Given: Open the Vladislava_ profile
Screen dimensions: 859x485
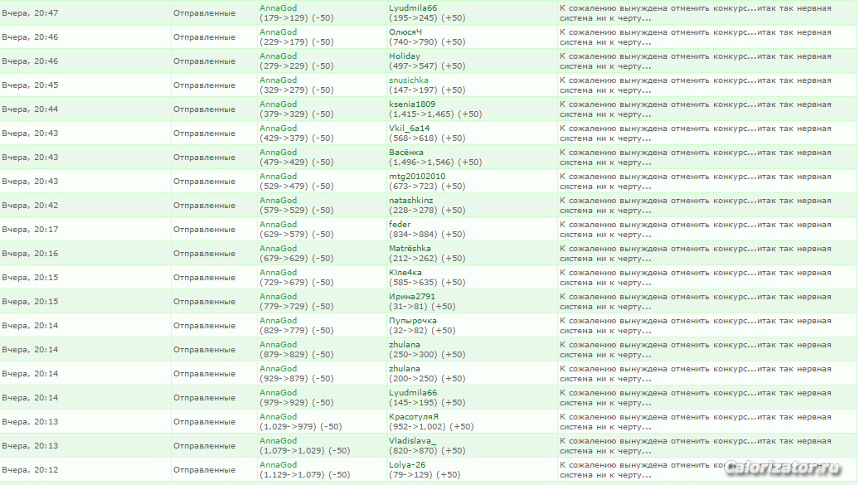Looking at the screenshot, I should coord(412,441).
